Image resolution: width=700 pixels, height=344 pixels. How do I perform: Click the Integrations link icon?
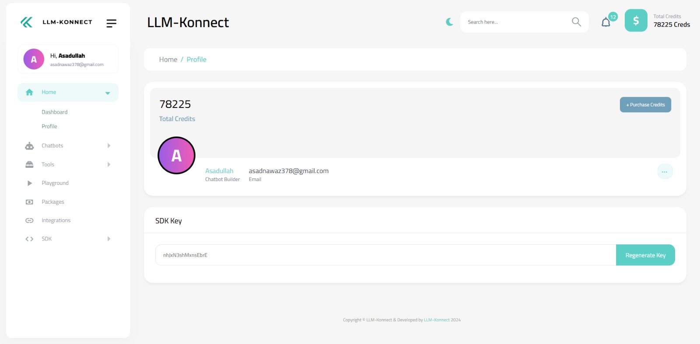click(29, 221)
